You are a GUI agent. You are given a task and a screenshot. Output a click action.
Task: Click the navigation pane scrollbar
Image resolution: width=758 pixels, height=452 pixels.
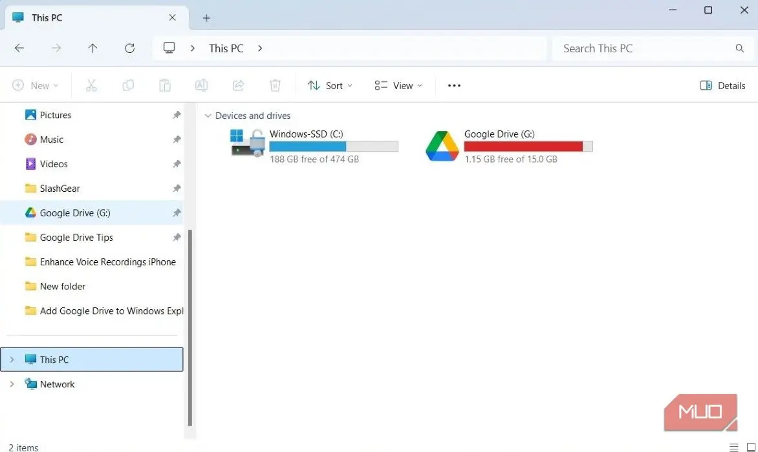(190, 328)
